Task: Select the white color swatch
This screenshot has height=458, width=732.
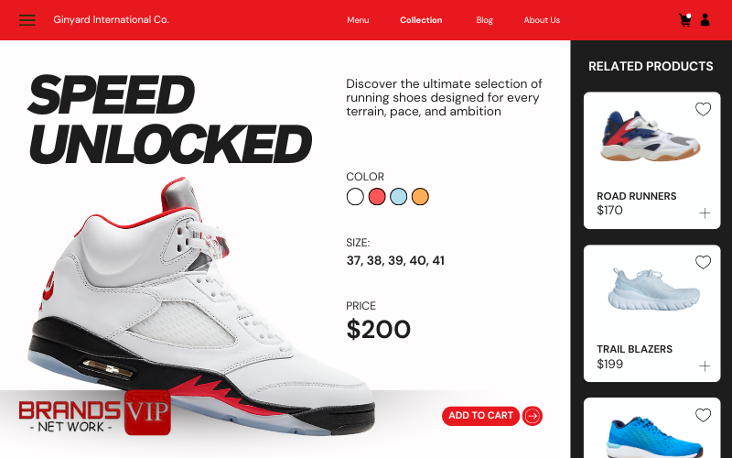Action: click(355, 196)
